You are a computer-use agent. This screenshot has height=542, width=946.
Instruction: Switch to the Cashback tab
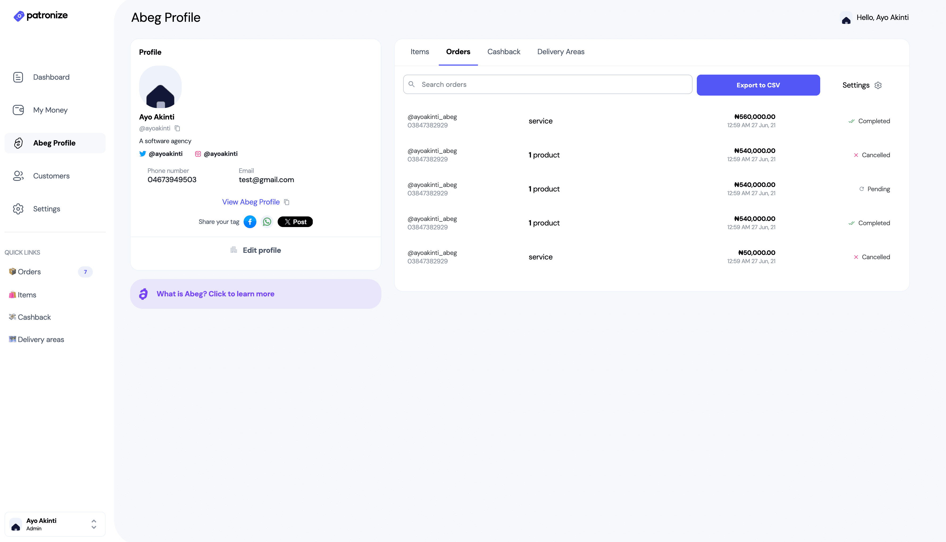[503, 52]
